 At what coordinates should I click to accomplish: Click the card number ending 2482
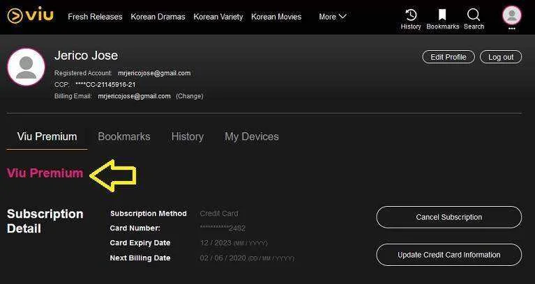click(223, 228)
